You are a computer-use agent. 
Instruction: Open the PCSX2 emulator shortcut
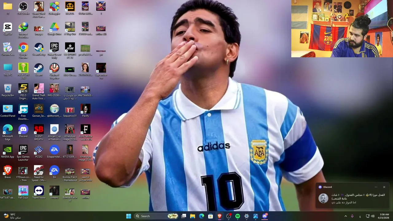pos(39,152)
